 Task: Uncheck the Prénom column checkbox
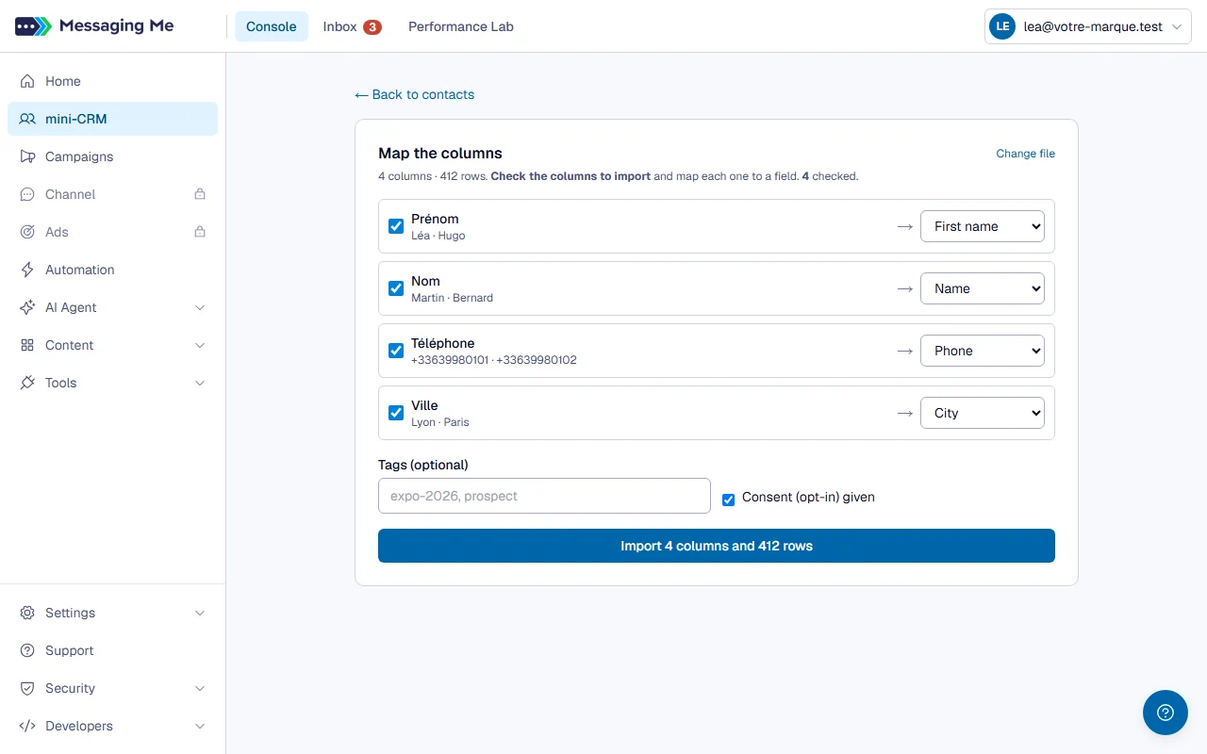pos(396,226)
